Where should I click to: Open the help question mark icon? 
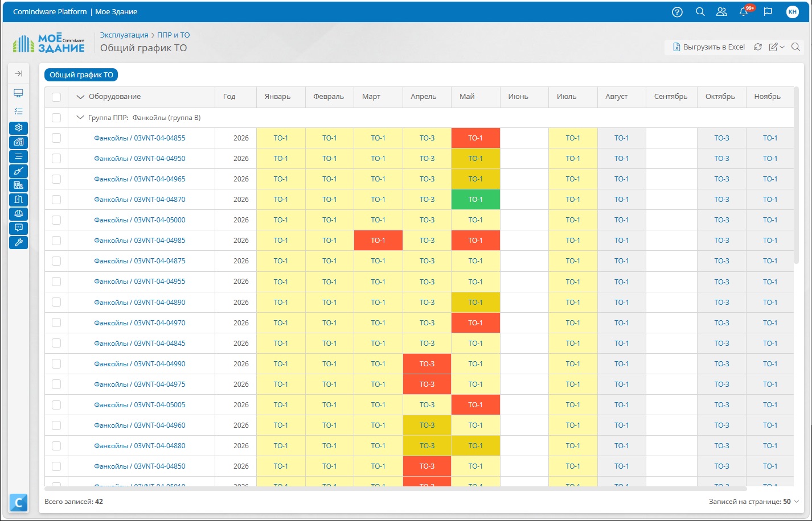pos(677,12)
